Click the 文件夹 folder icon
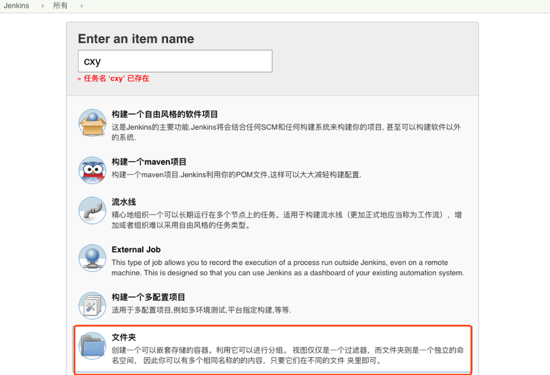 pos(92,346)
